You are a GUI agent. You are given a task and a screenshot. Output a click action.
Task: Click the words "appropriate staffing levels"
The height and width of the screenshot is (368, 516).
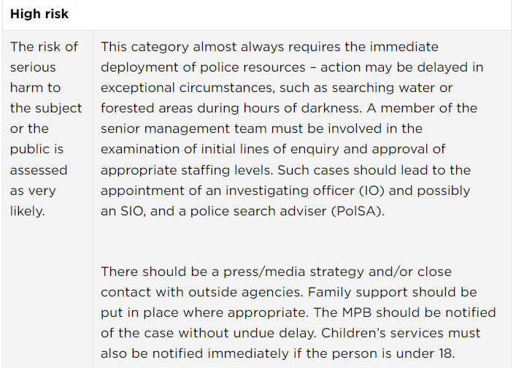coord(184,170)
